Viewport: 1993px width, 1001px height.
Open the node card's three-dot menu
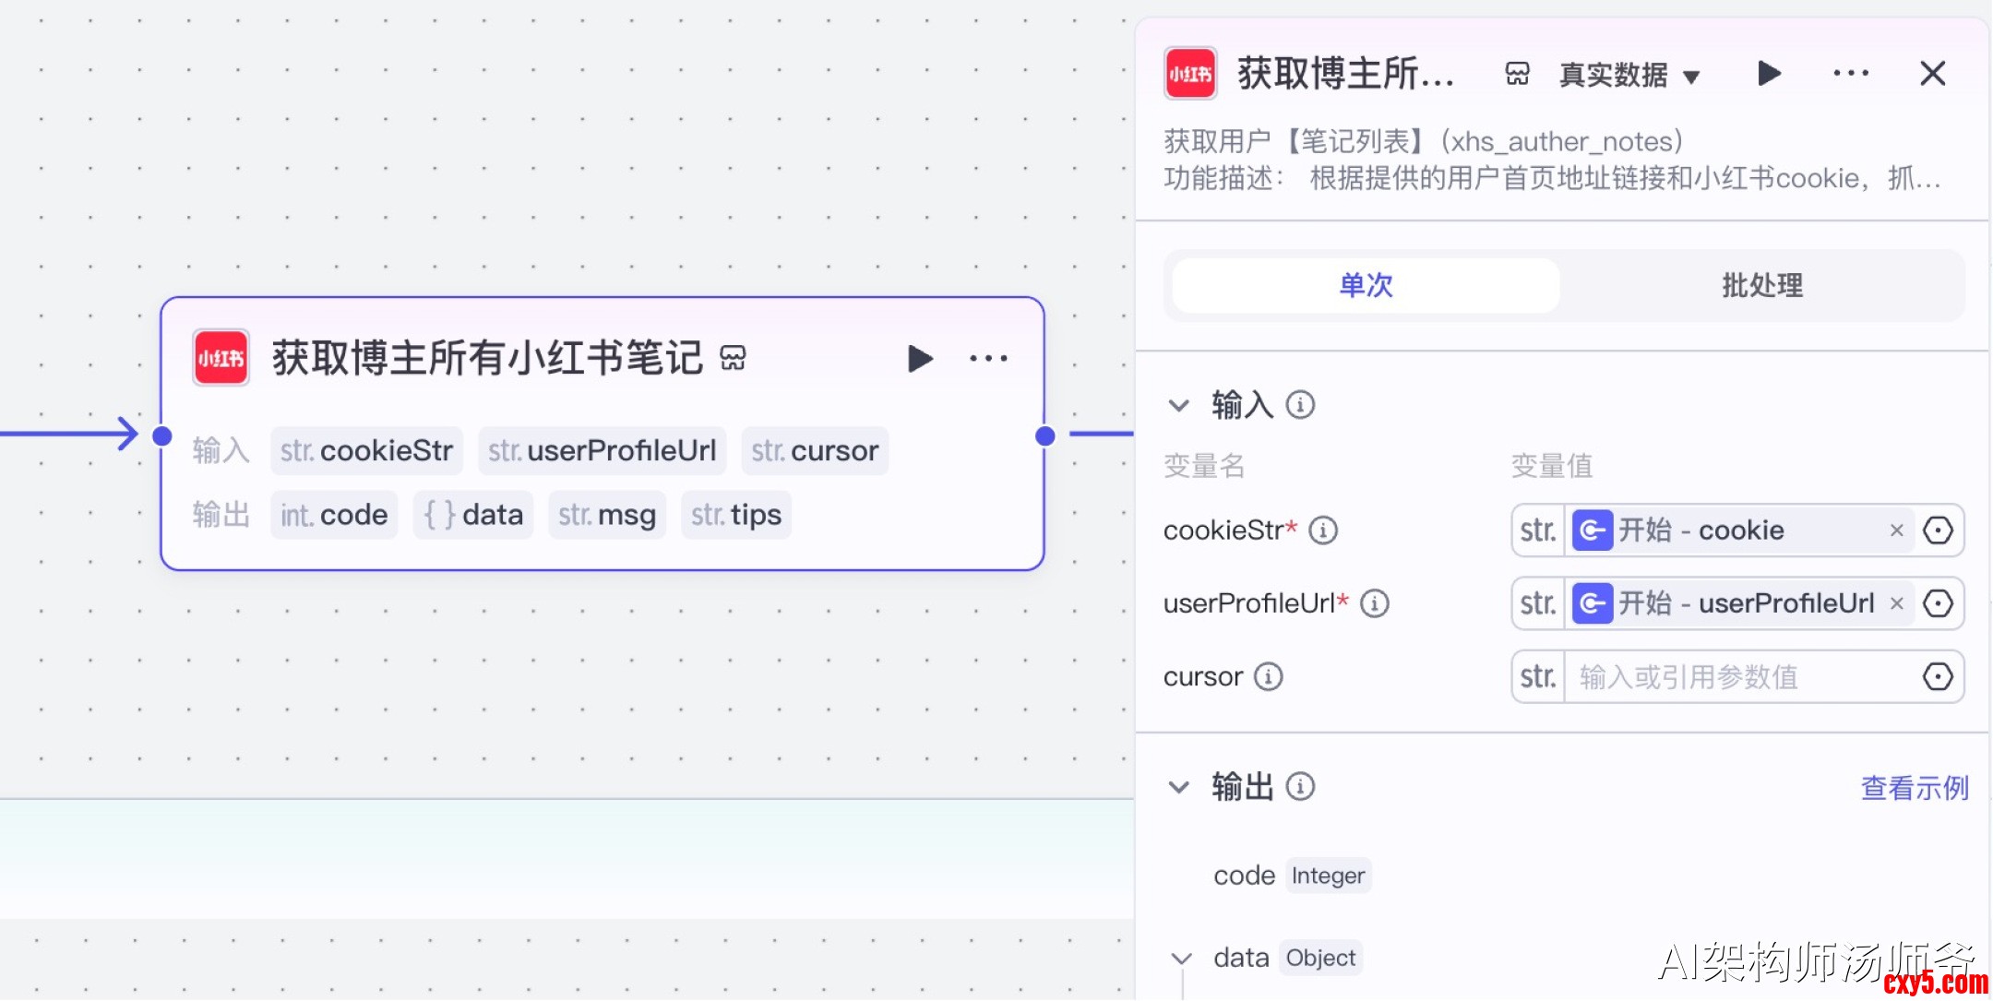click(x=988, y=358)
